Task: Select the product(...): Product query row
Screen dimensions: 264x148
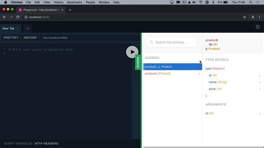Action: pos(172,67)
